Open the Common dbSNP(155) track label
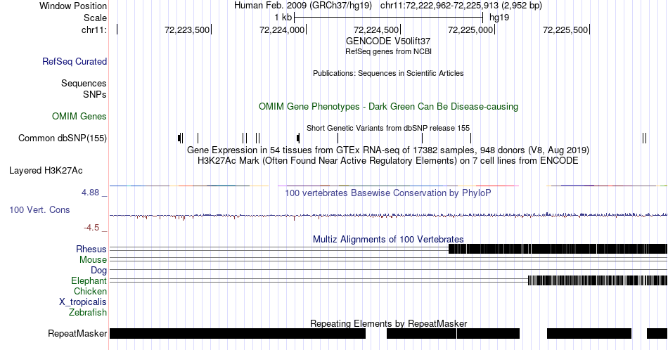 (63, 138)
